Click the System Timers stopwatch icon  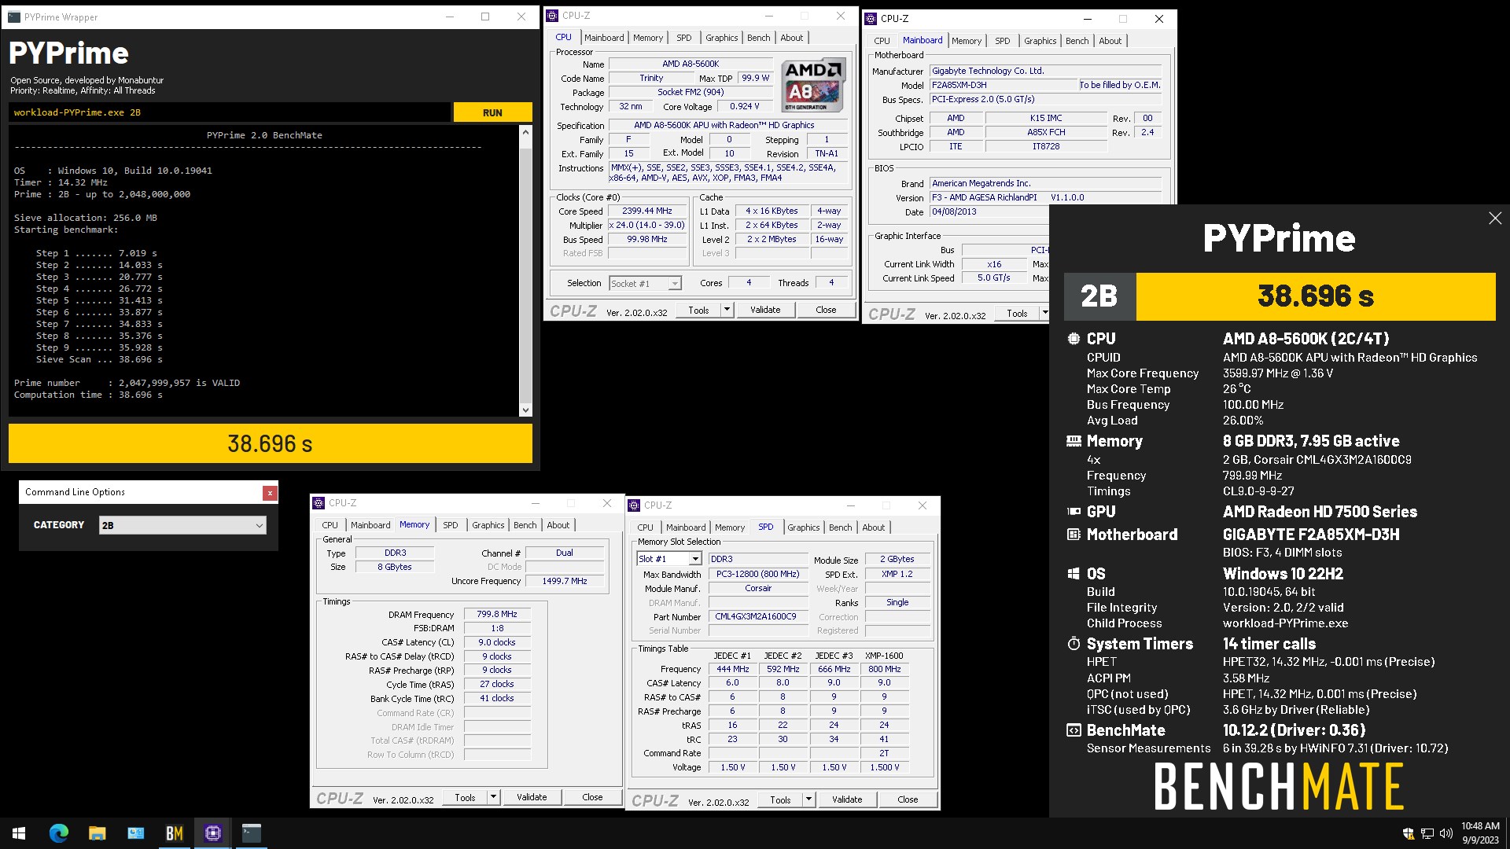pos(1074,644)
